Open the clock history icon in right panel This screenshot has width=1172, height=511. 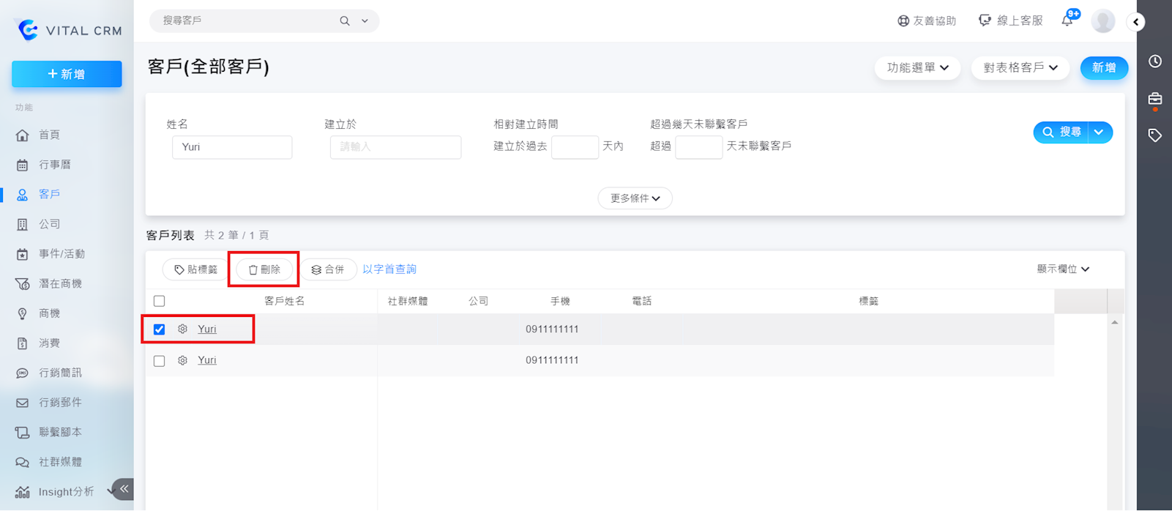point(1154,61)
